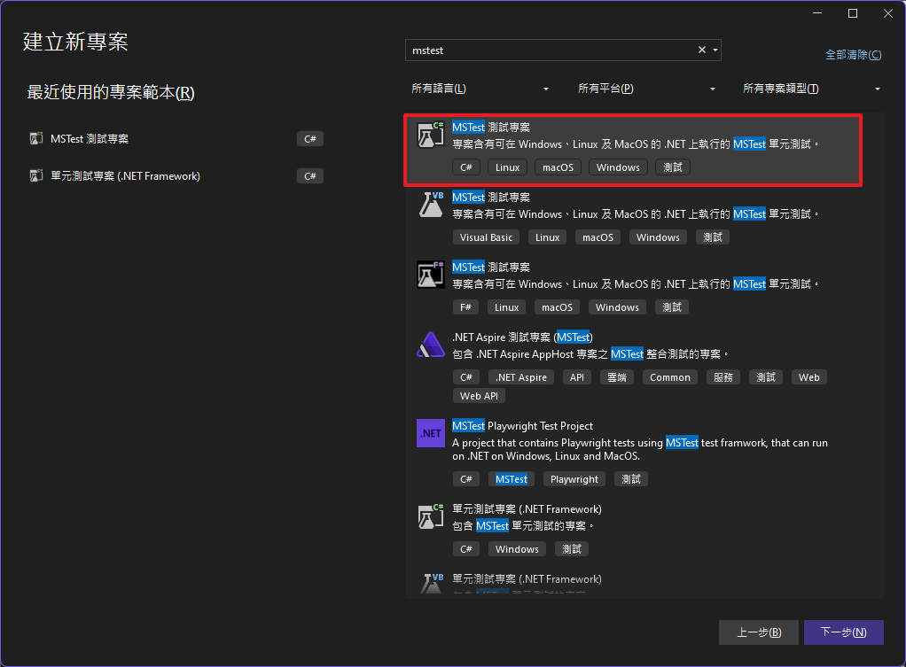Maximize the 建立新專案 dialog window
This screenshot has height=667, width=906.
click(852, 13)
